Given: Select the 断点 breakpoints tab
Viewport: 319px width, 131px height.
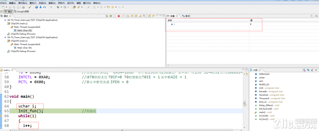Looking at the screenshot, I should [186, 16].
